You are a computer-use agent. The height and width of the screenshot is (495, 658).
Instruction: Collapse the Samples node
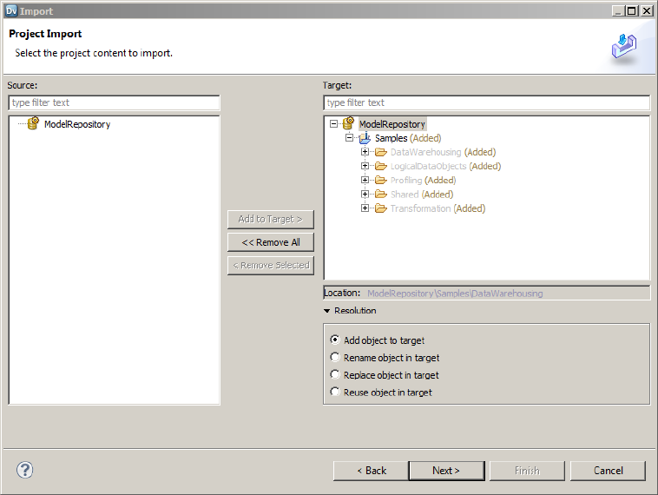(x=349, y=138)
